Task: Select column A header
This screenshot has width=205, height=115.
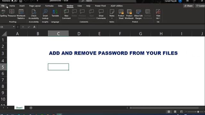Action: coord(17,34)
